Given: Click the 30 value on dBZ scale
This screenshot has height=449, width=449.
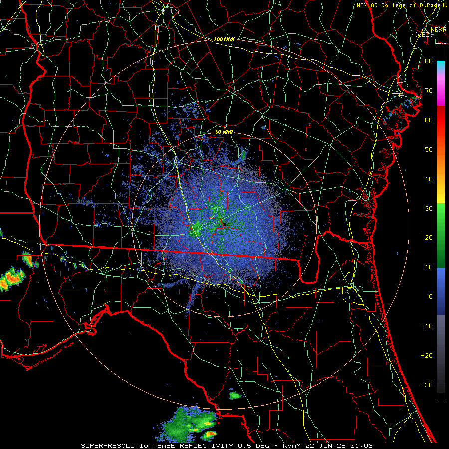Looking at the screenshot, I should (429, 209).
